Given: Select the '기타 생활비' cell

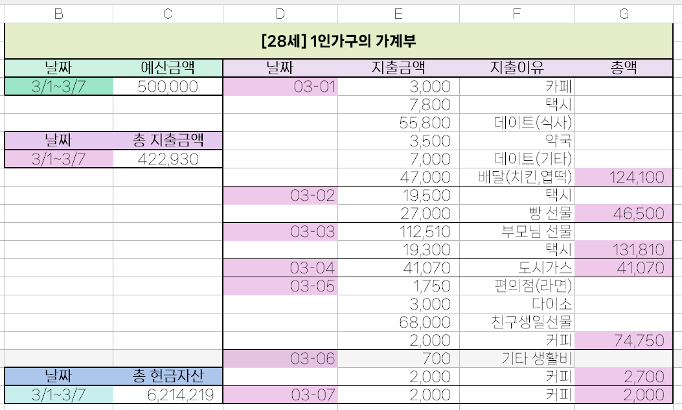Looking at the screenshot, I should tap(517, 358).
